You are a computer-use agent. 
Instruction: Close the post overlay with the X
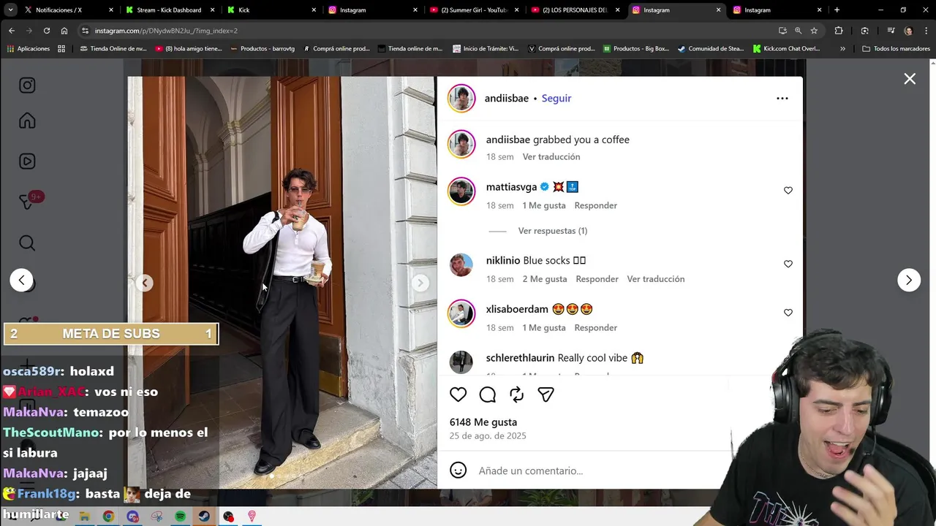[x=910, y=79]
